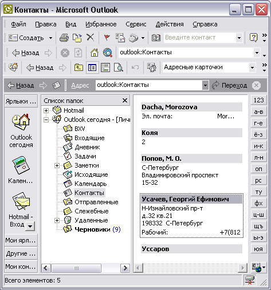Click the red follow-up flag icon
The height and width of the screenshot is (290, 271).
(x=107, y=37)
